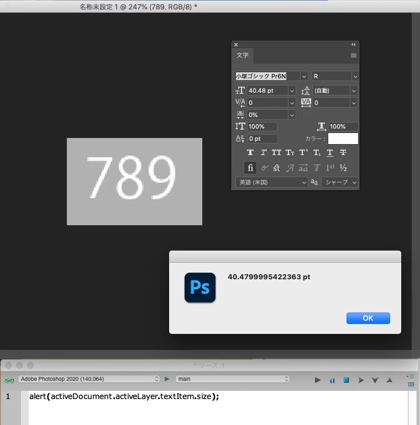Expand the kerning dropdown
Viewport: 420px width, 425px height.
tap(292, 103)
